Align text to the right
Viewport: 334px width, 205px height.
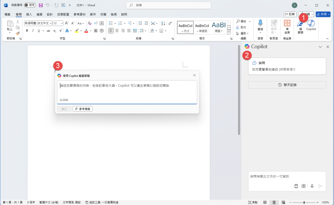coord(123,31)
